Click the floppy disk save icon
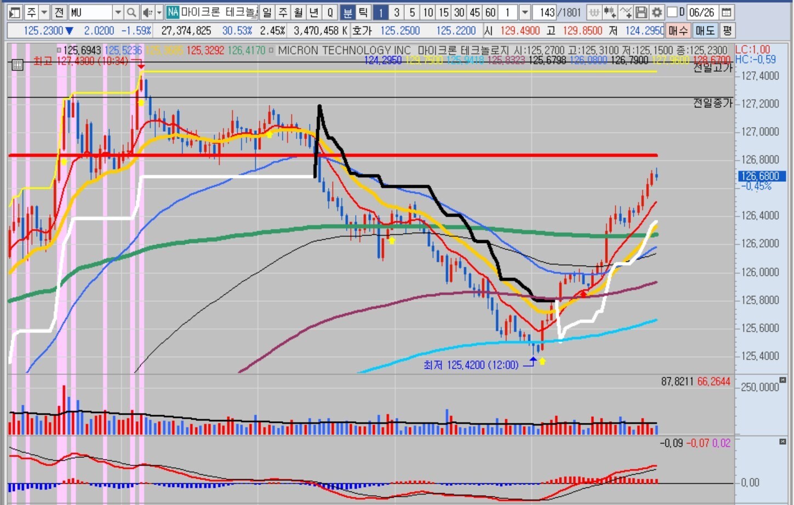794x505 pixels. tap(641, 12)
